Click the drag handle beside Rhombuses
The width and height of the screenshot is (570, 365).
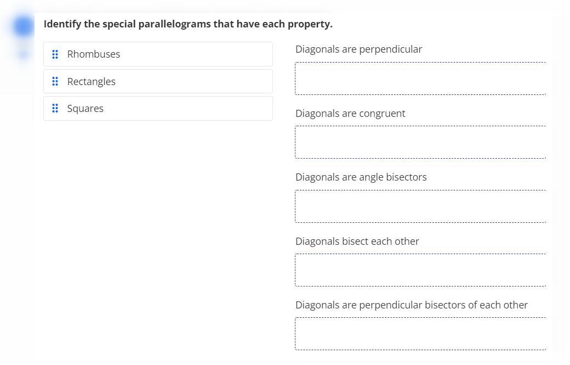[55, 54]
